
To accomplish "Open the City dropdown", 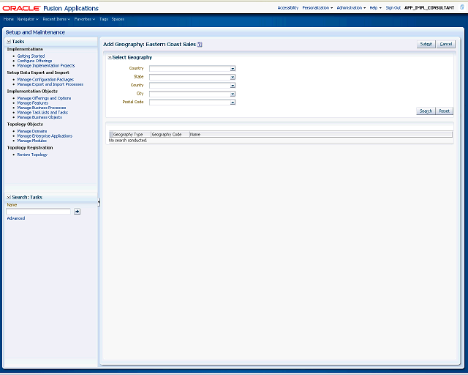I will coord(233,94).
